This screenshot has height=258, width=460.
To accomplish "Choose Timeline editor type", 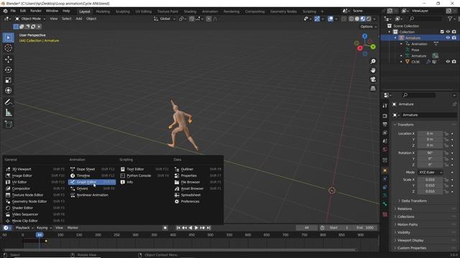I will pyautogui.click(x=92, y=176).
